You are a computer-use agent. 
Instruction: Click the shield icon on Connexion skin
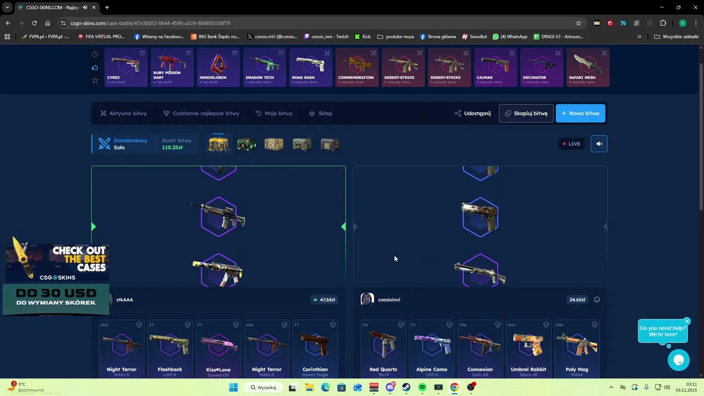point(498,325)
